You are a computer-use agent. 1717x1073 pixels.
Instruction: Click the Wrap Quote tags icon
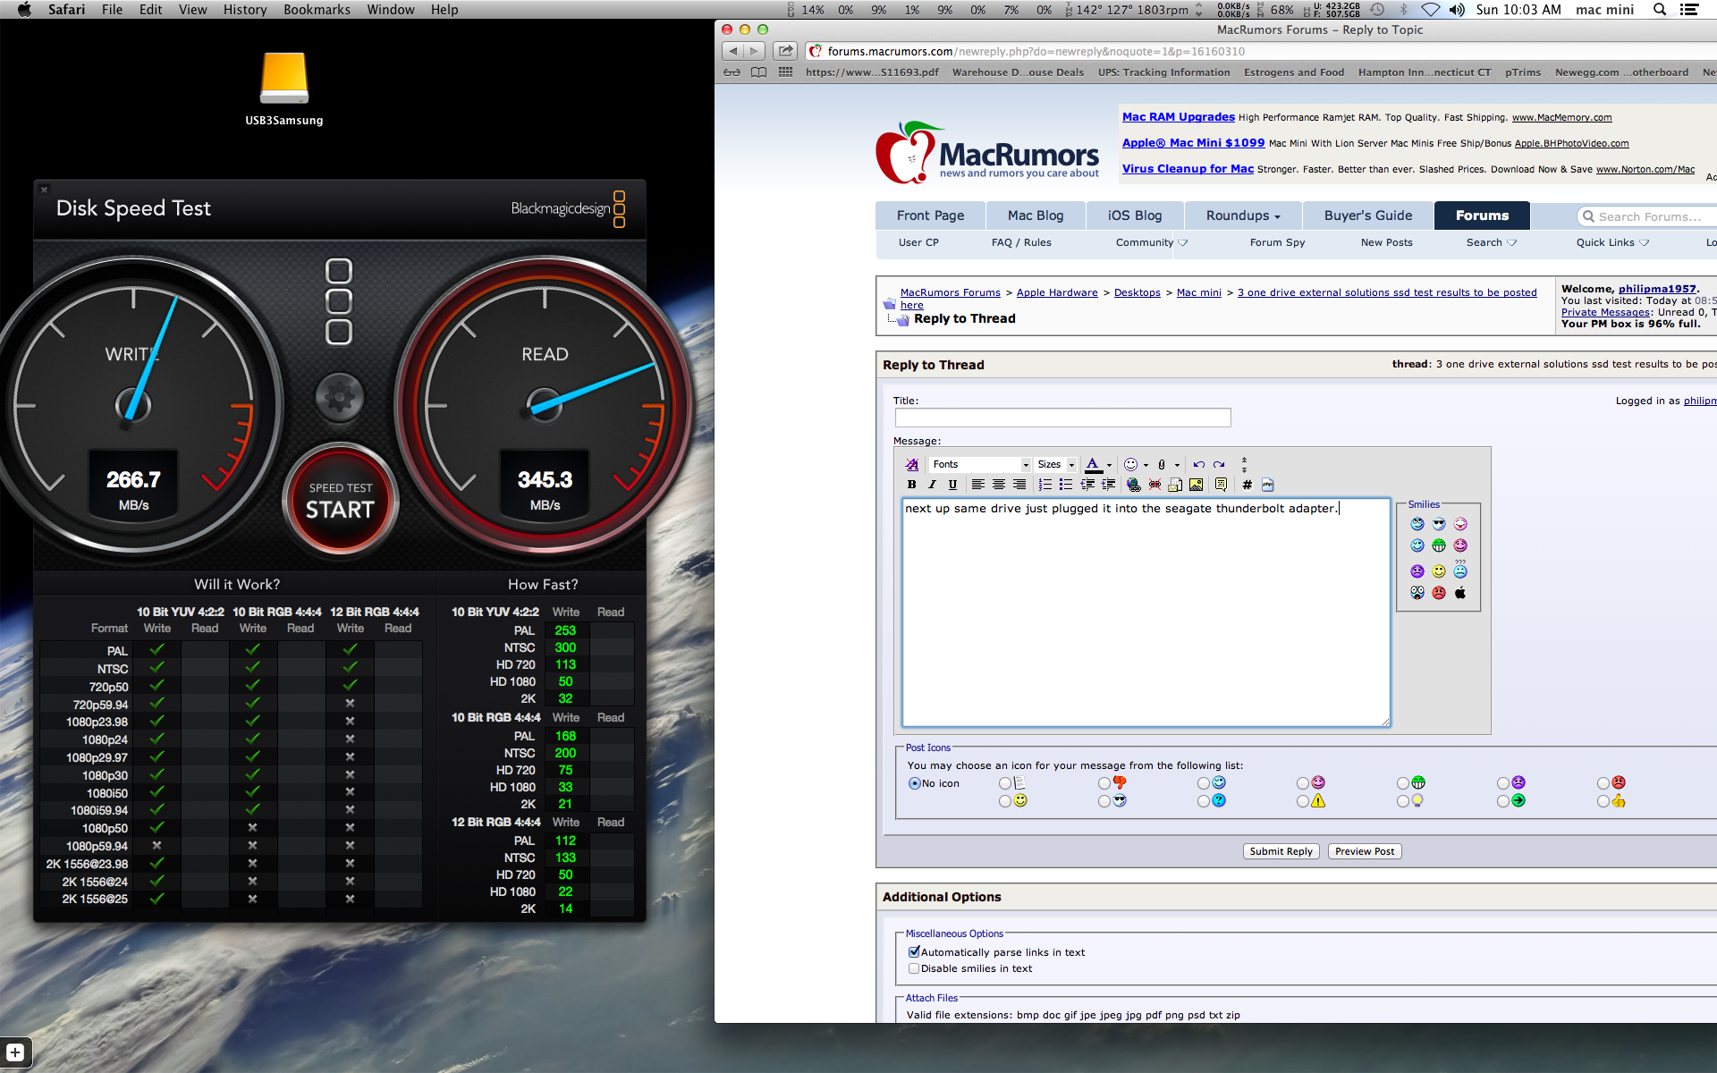[x=1221, y=485]
